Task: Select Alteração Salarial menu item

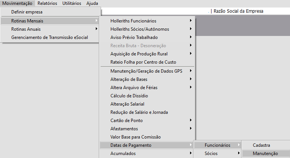Action: (127, 104)
